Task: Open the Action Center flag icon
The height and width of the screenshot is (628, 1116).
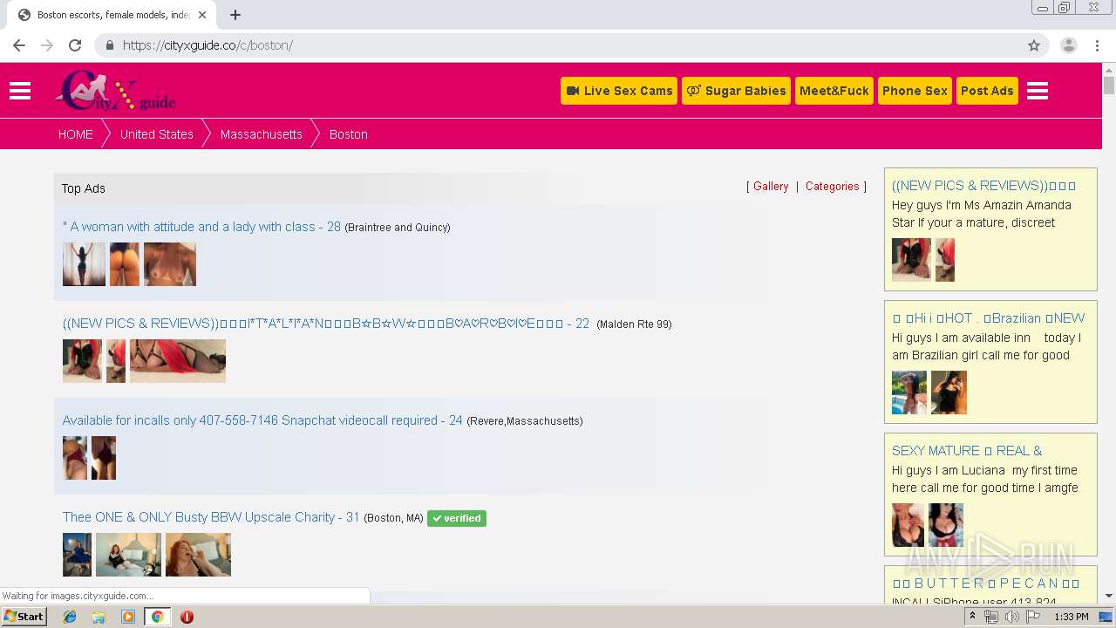Action: (x=1032, y=617)
